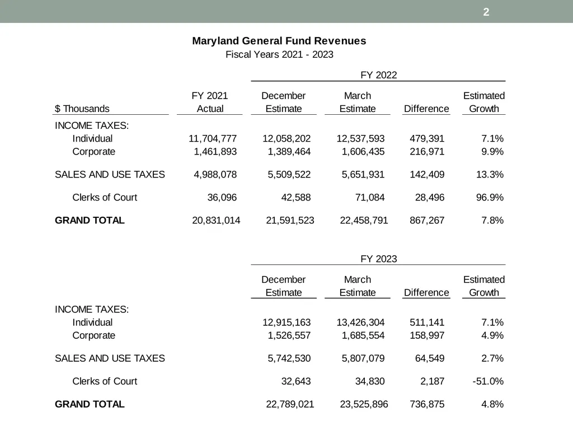Select the value 4,988,078

point(215,175)
